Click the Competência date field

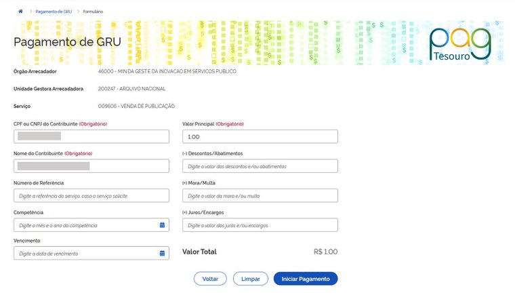coord(85,225)
